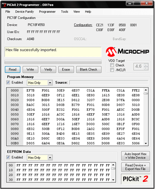The width and height of the screenshot is (155, 189).
Task: Toggle Program Memory Enabled checkbox
Action: tap(8, 83)
